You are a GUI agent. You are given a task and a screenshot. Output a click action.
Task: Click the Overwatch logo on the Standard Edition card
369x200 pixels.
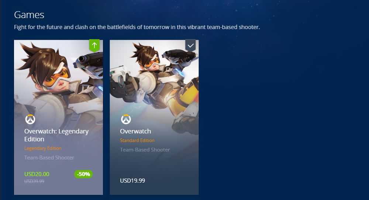coord(126,119)
